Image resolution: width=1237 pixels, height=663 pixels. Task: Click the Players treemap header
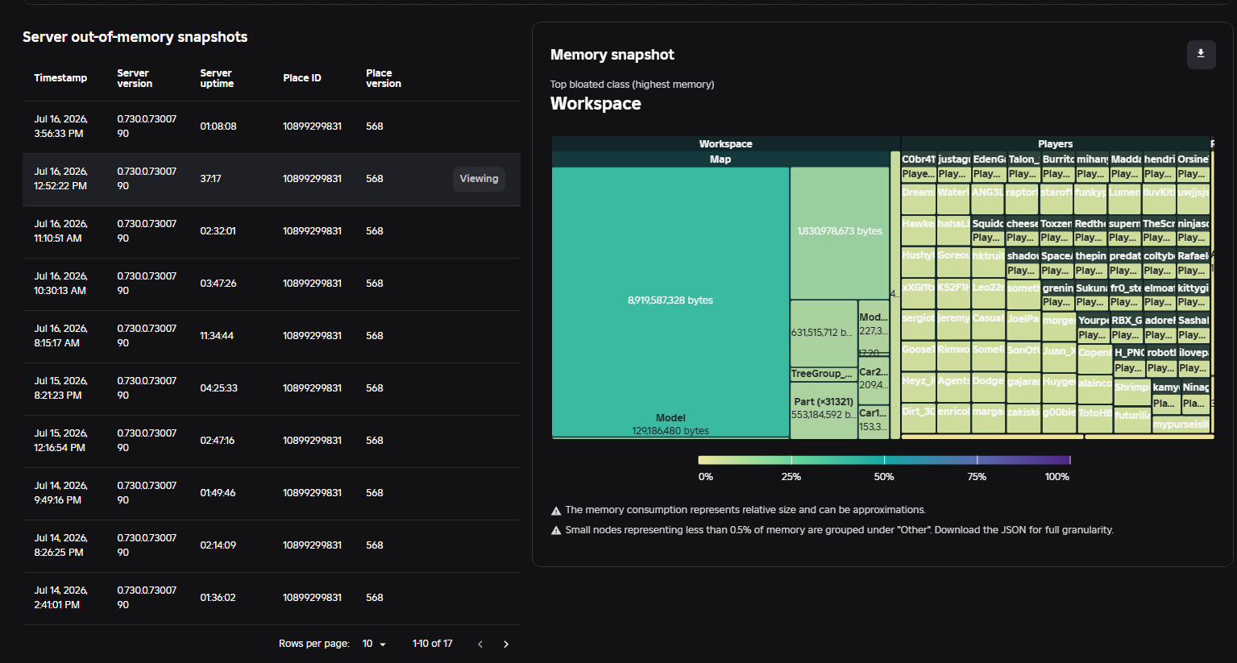tap(1055, 143)
